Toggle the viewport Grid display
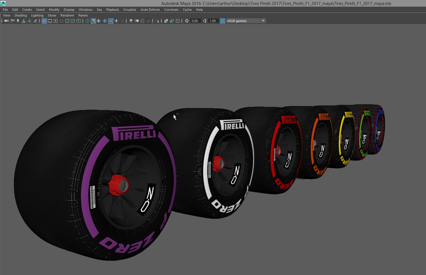Screen dimensions: 426x275 (44, 21)
